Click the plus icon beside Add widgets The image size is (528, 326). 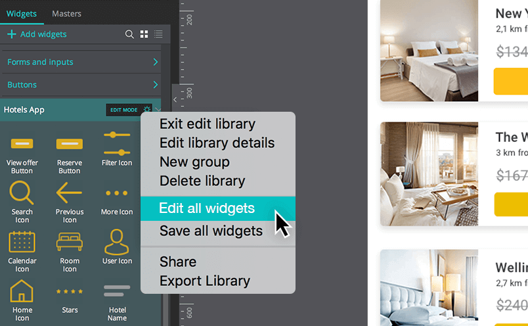tap(11, 34)
